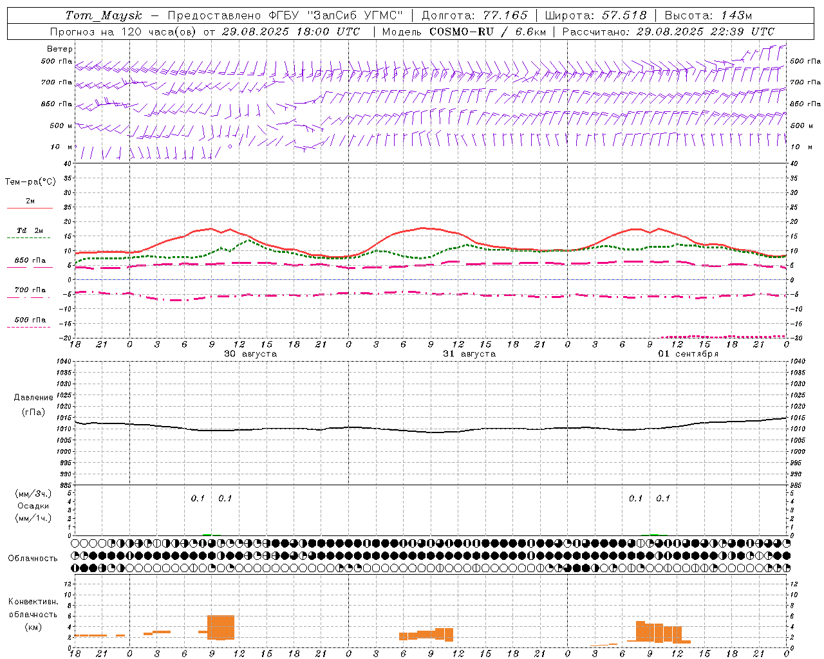This screenshot has height=659, width=824.
Task: Click the orange convective bar on 31 августа
Action: [x=426, y=635]
